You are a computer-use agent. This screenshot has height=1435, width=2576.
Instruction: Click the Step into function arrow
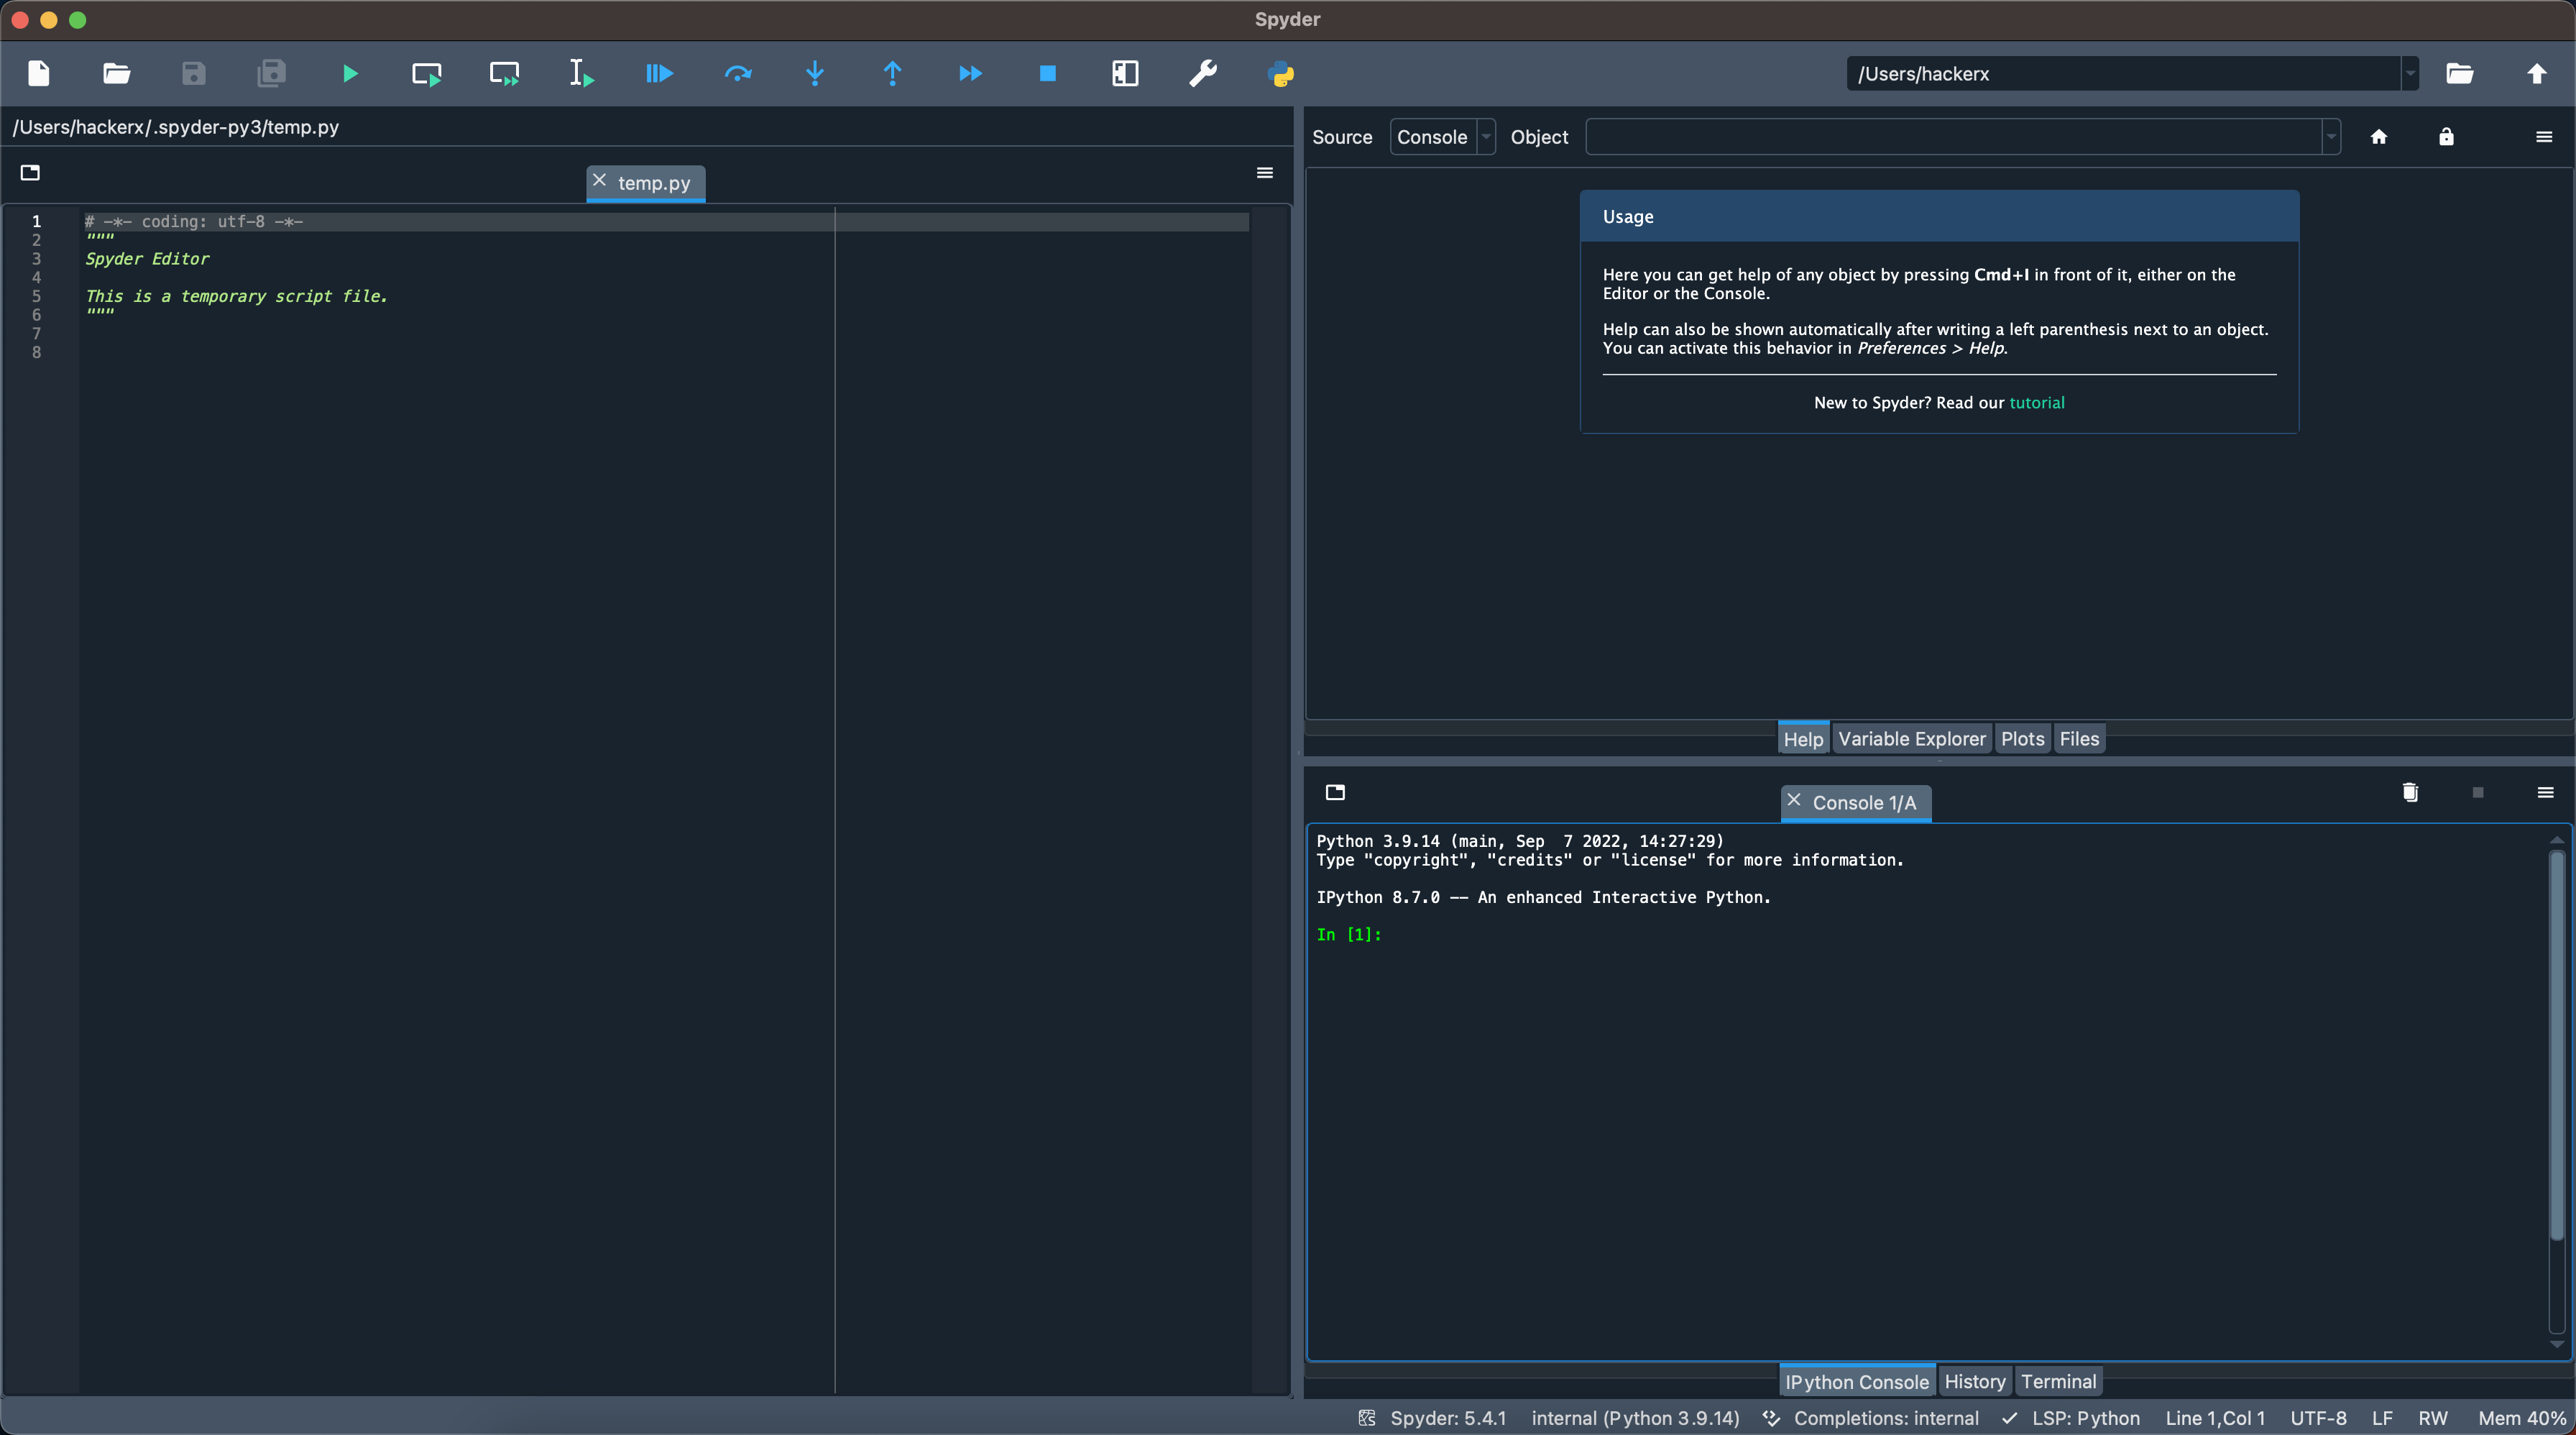(x=815, y=73)
